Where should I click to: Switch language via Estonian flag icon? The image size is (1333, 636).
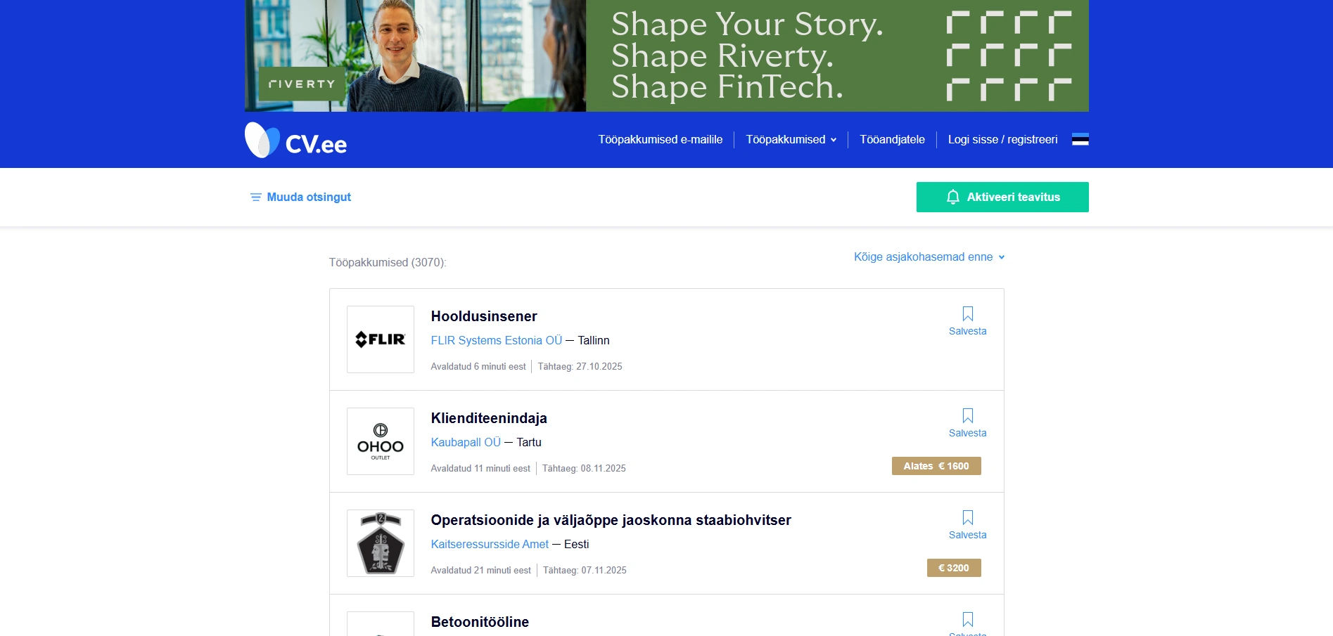(x=1080, y=139)
